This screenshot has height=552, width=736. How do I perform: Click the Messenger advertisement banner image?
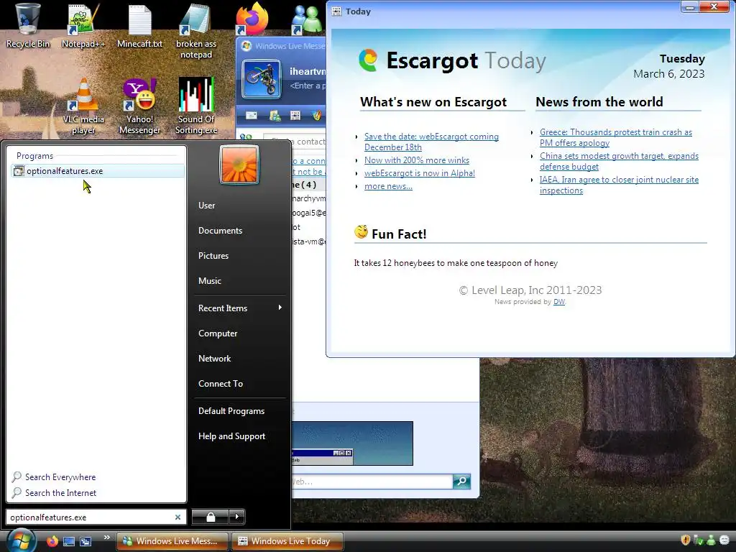pos(352,443)
